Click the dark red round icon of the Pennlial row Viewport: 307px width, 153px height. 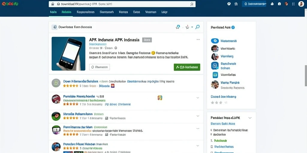(x=56, y=99)
